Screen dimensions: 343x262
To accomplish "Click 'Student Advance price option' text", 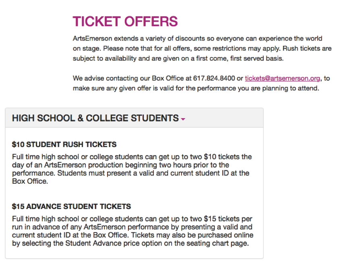I will (x=114, y=243).
